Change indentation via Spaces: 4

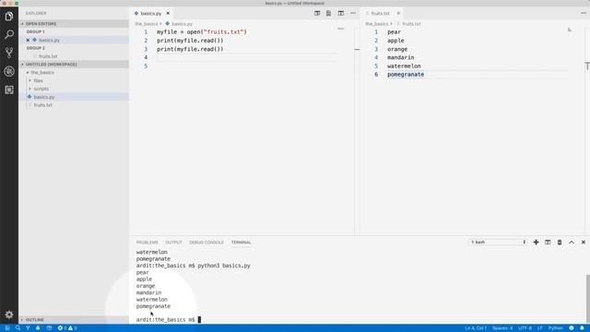tap(502, 328)
